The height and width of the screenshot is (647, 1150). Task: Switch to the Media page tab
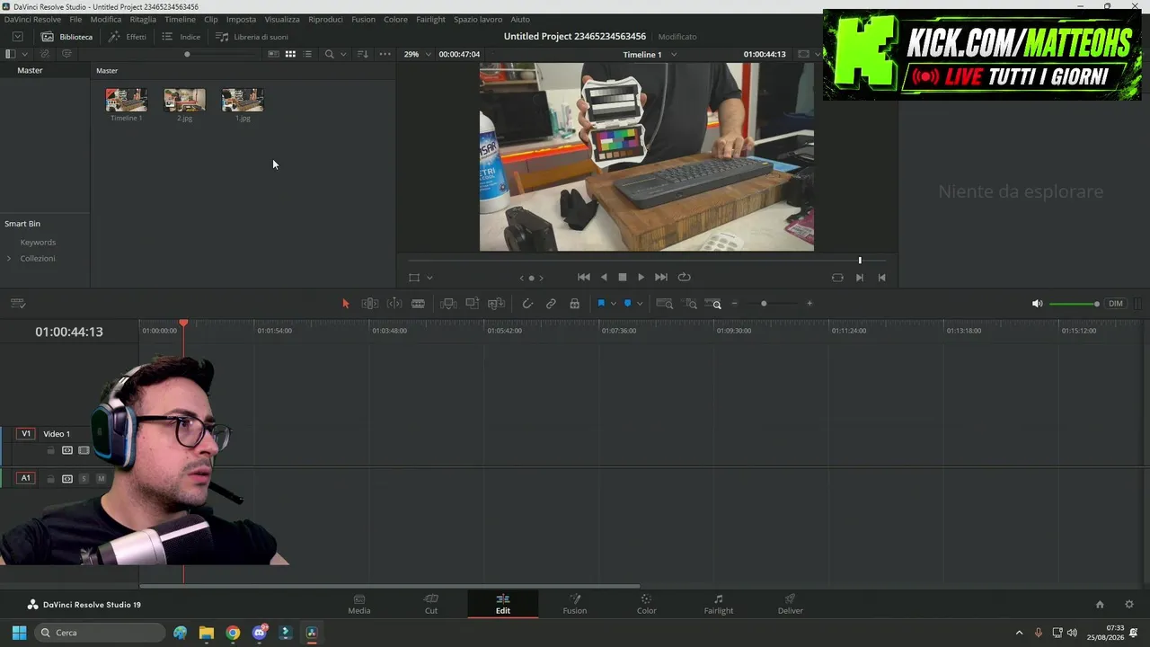359,604
